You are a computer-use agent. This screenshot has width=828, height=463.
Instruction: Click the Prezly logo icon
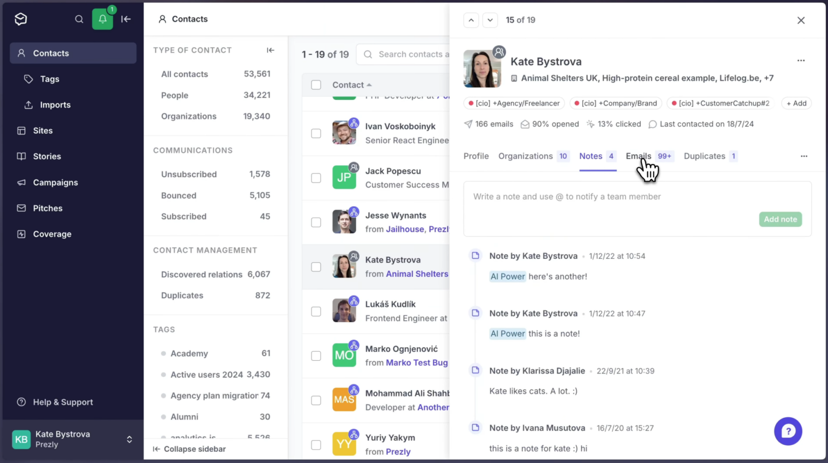click(x=20, y=19)
